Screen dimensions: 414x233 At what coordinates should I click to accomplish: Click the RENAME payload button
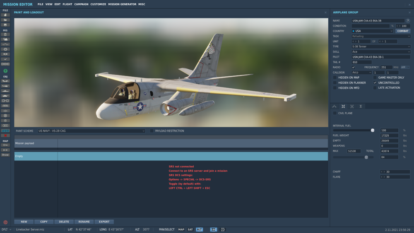tap(84, 222)
